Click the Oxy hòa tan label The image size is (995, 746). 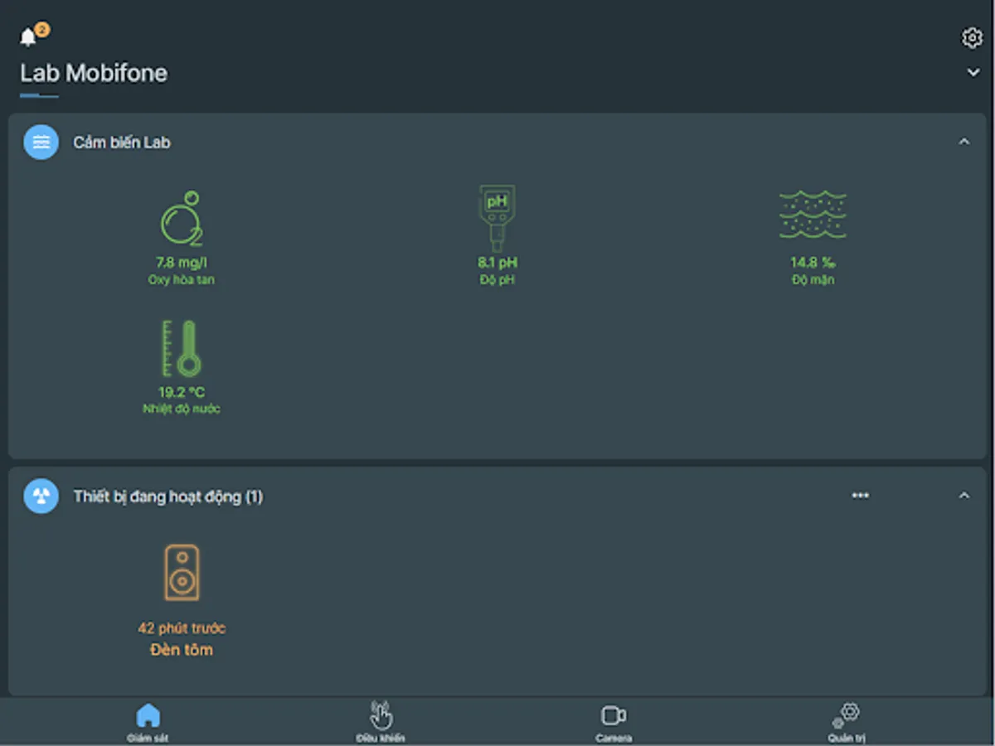point(182,280)
